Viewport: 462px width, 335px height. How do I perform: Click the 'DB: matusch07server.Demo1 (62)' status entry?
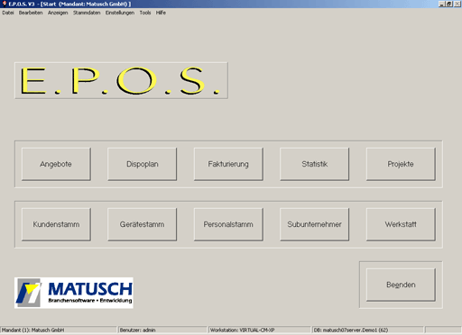pos(367,330)
